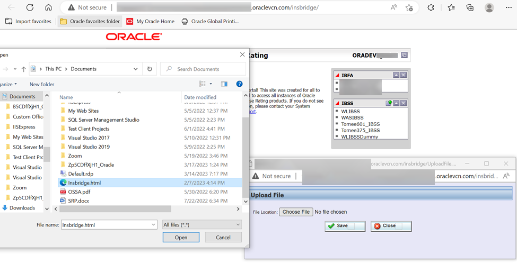Reload the page with the browser refresh icon
The height and width of the screenshot is (264, 517).
point(30,7)
